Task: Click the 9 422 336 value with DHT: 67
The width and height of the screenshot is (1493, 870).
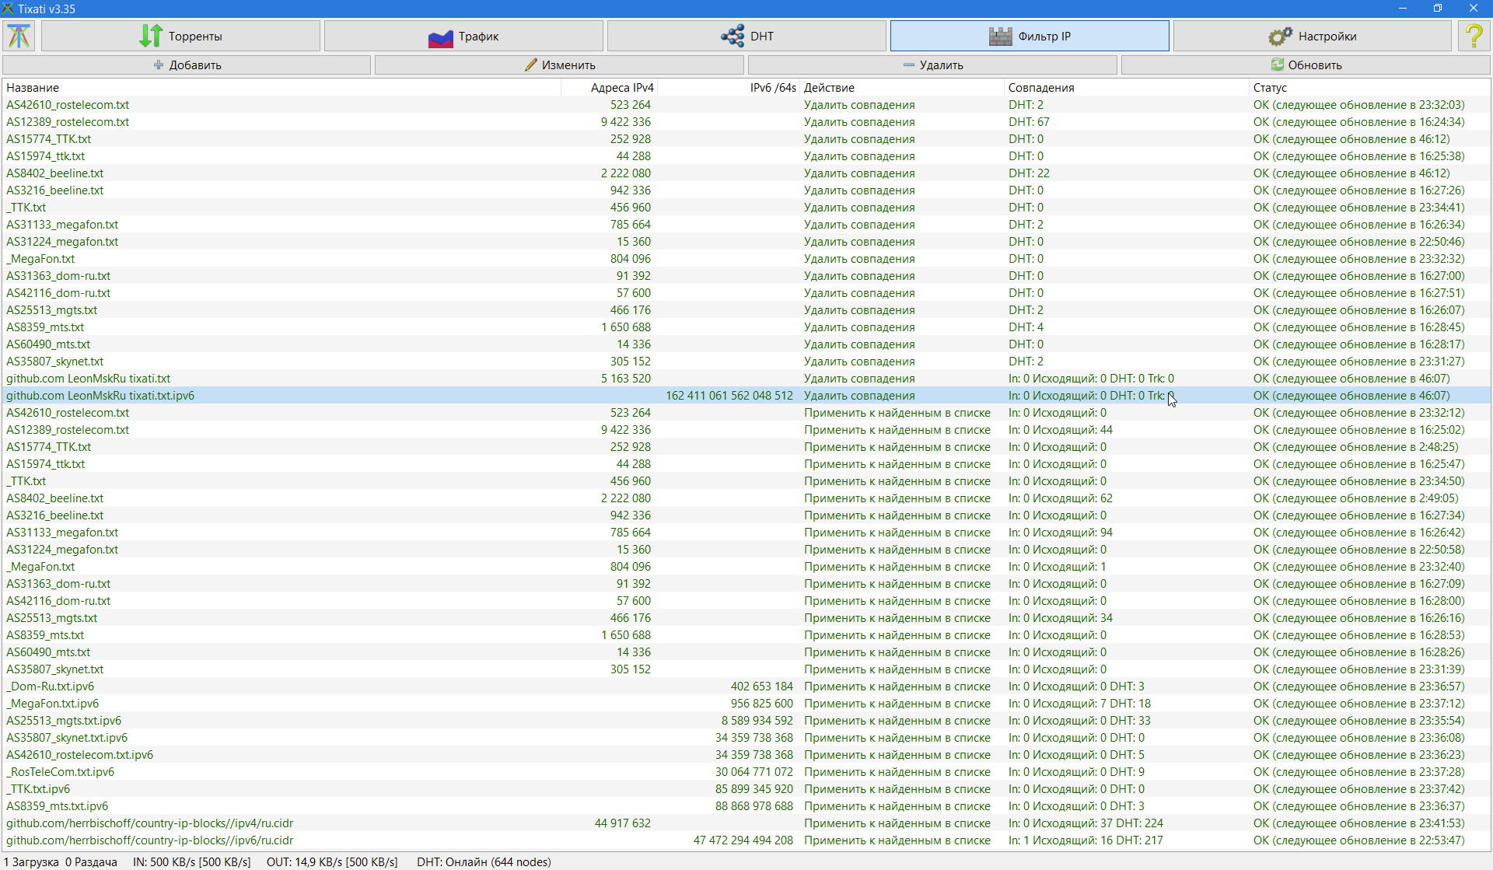Action: [626, 122]
